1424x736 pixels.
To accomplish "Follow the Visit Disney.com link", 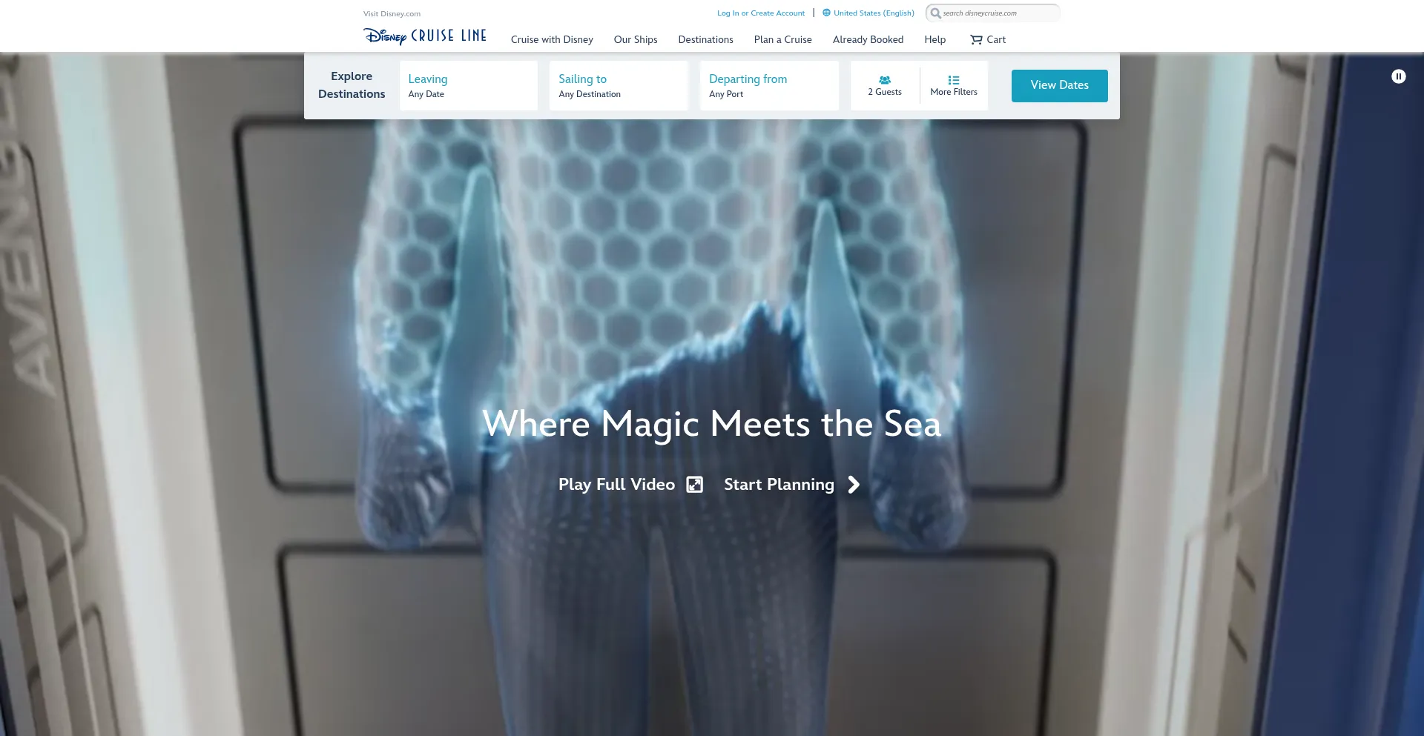I will tap(392, 14).
